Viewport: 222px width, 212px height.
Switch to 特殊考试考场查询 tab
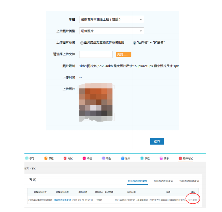point(163,181)
